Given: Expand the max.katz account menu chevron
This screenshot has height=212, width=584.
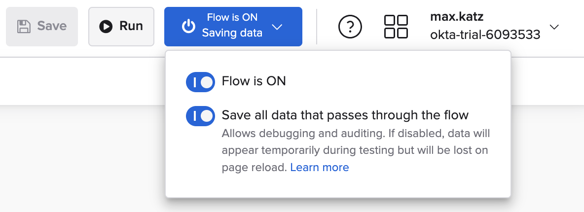Looking at the screenshot, I should point(554,27).
